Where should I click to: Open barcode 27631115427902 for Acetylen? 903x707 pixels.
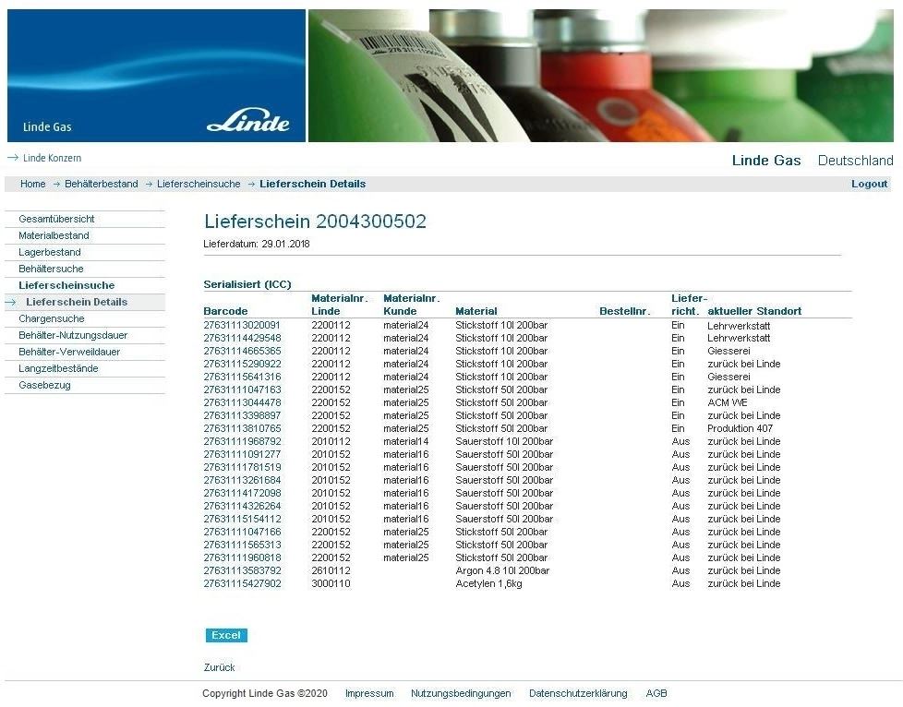pos(241,583)
